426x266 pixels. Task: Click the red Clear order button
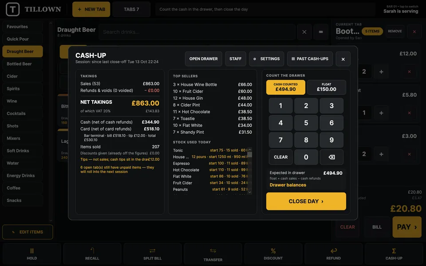click(x=347, y=227)
